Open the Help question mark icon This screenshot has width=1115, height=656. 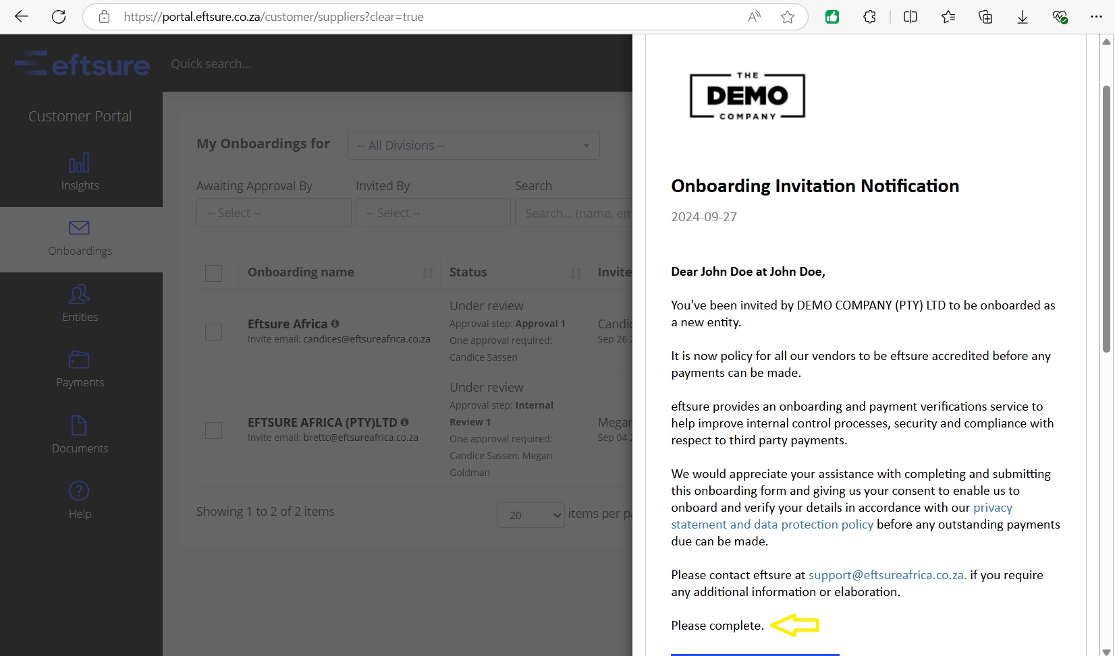(x=80, y=500)
